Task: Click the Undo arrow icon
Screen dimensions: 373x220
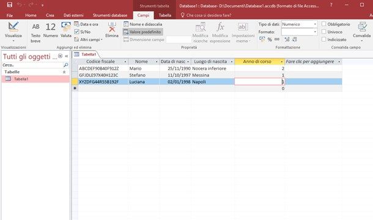Action: click(x=20, y=4)
